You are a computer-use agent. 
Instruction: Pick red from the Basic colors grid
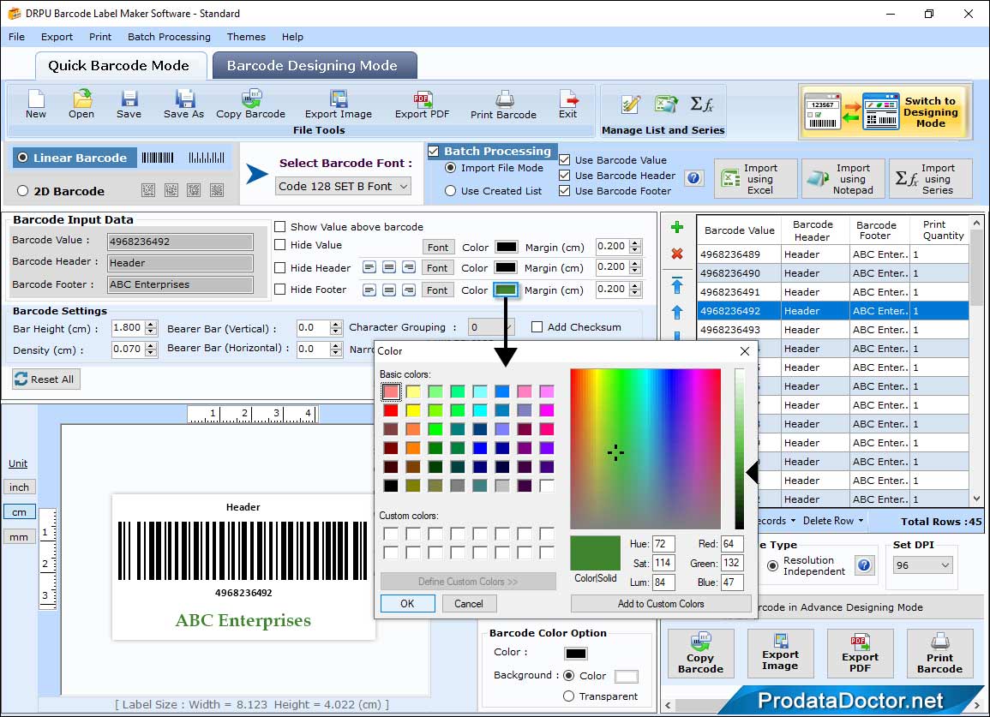click(391, 410)
